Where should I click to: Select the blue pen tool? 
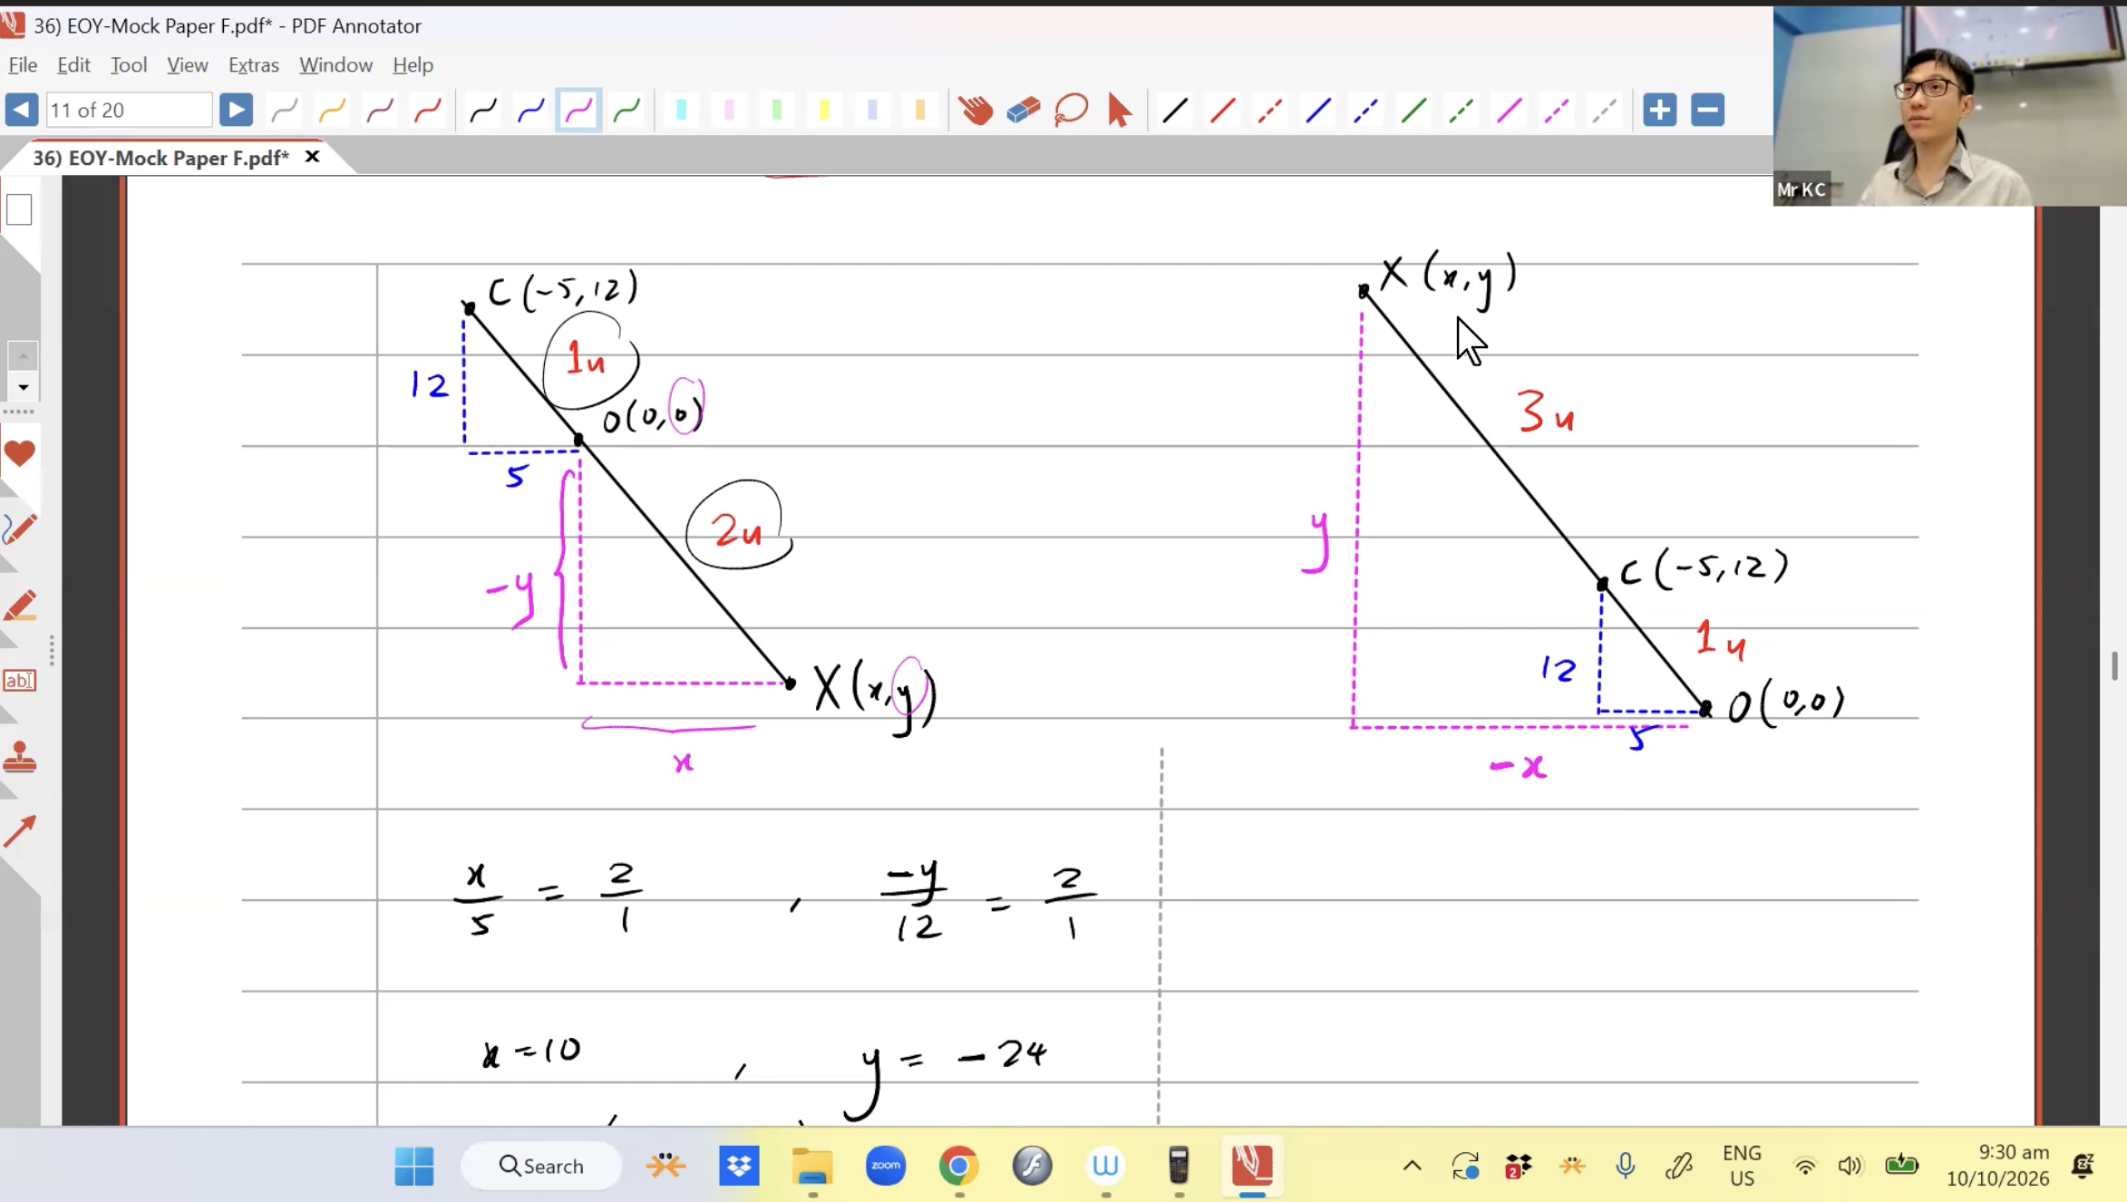531,111
